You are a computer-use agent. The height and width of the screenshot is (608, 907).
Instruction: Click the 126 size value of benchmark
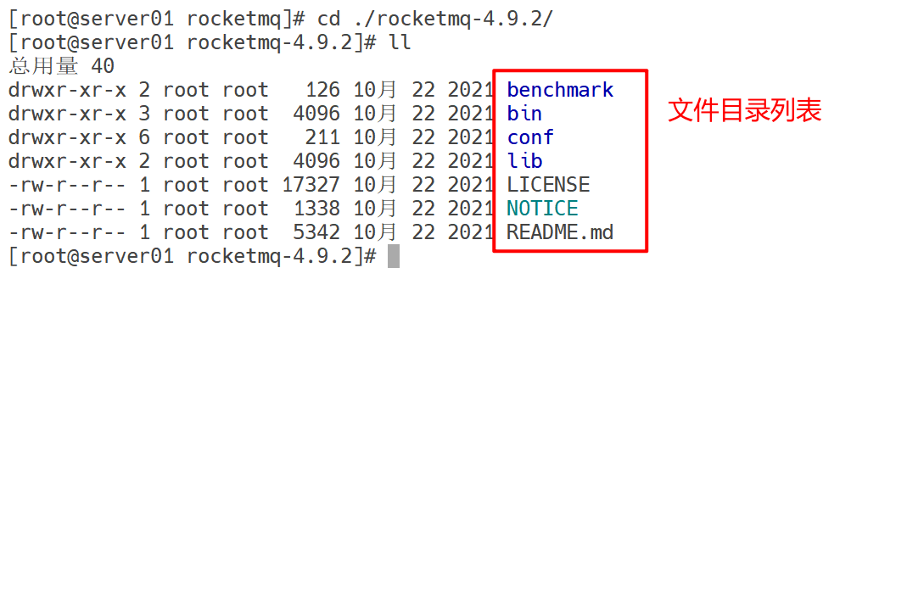(x=322, y=90)
